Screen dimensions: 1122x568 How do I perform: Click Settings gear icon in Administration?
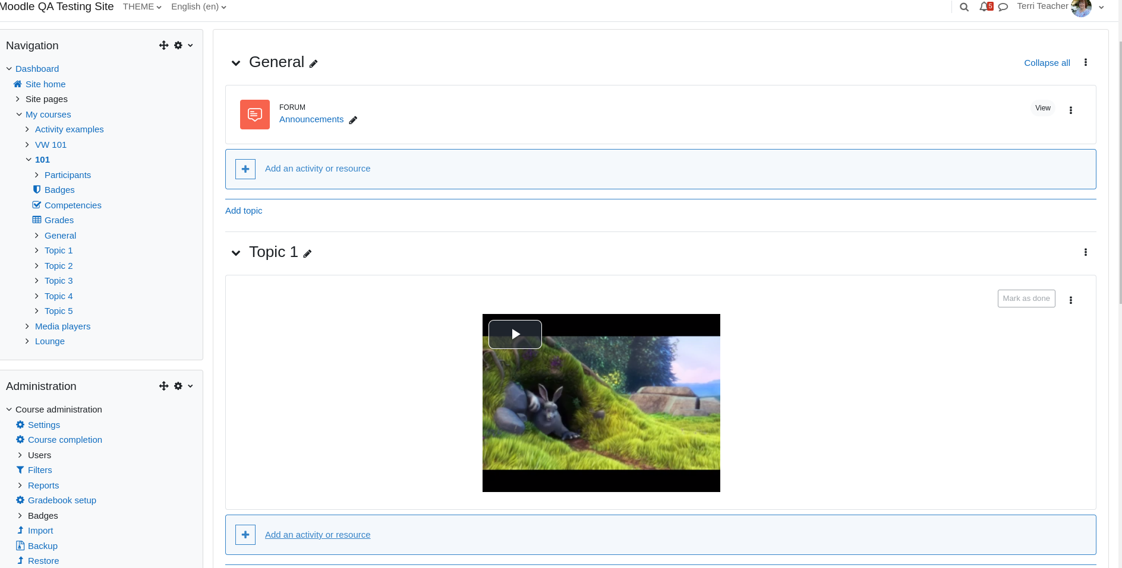tap(20, 424)
